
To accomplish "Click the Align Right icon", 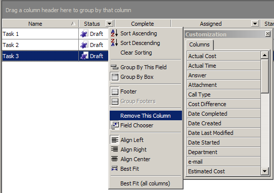I will point(114,150).
